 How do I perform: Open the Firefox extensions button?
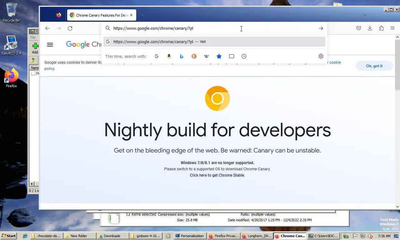381,28
